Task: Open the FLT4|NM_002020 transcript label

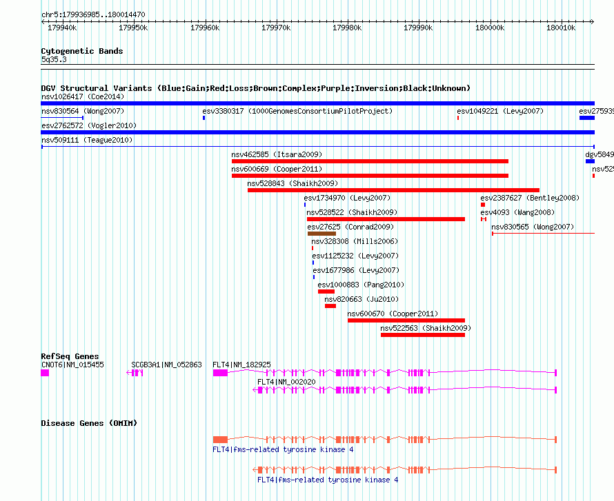Action: [286, 382]
